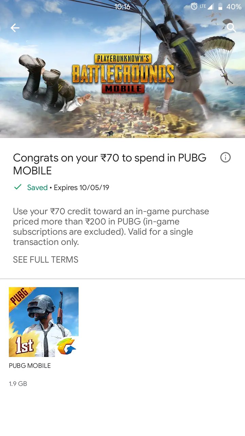245x436 pixels.
Task: Tap the alarm clock status icon
Action: click(194, 6)
